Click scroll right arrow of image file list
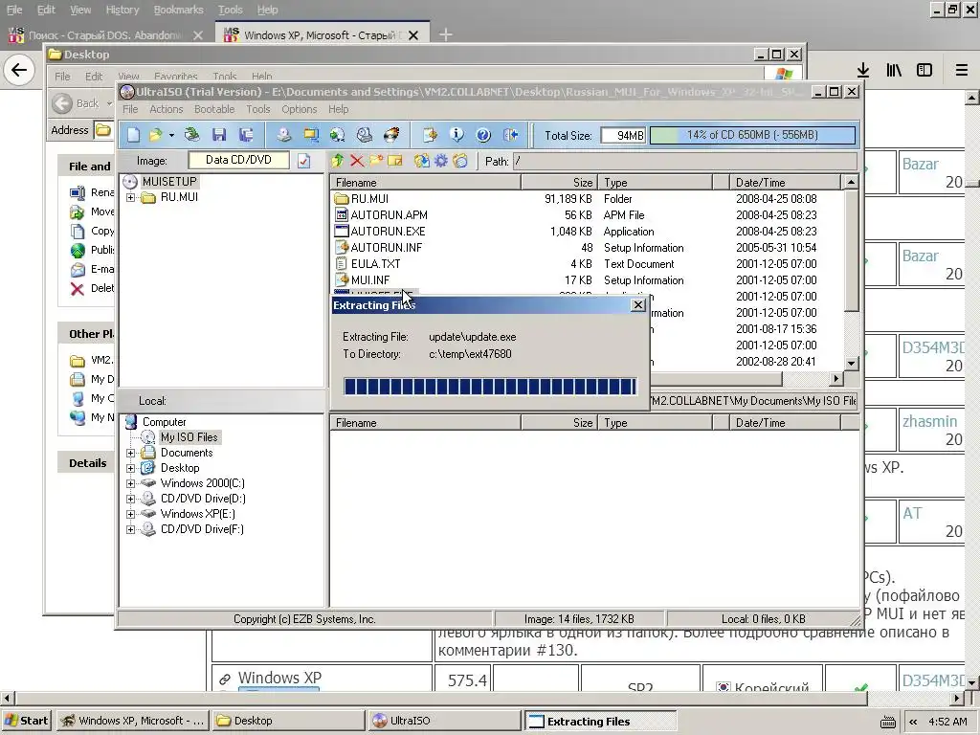 click(x=836, y=379)
